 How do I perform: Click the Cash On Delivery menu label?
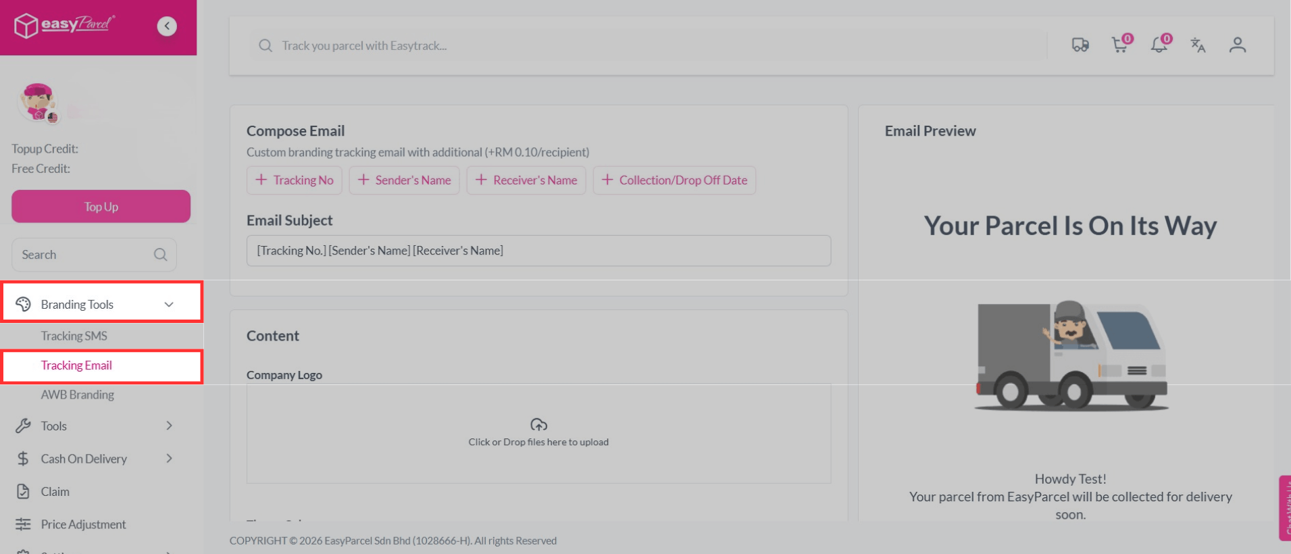[84, 459]
